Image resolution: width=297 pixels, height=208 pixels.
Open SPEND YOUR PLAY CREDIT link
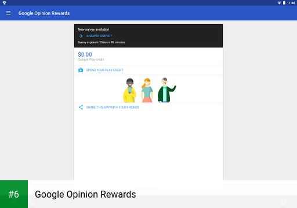coord(104,70)
